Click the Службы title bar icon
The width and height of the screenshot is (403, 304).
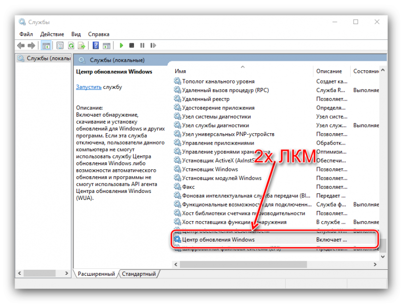click(22, 22)
